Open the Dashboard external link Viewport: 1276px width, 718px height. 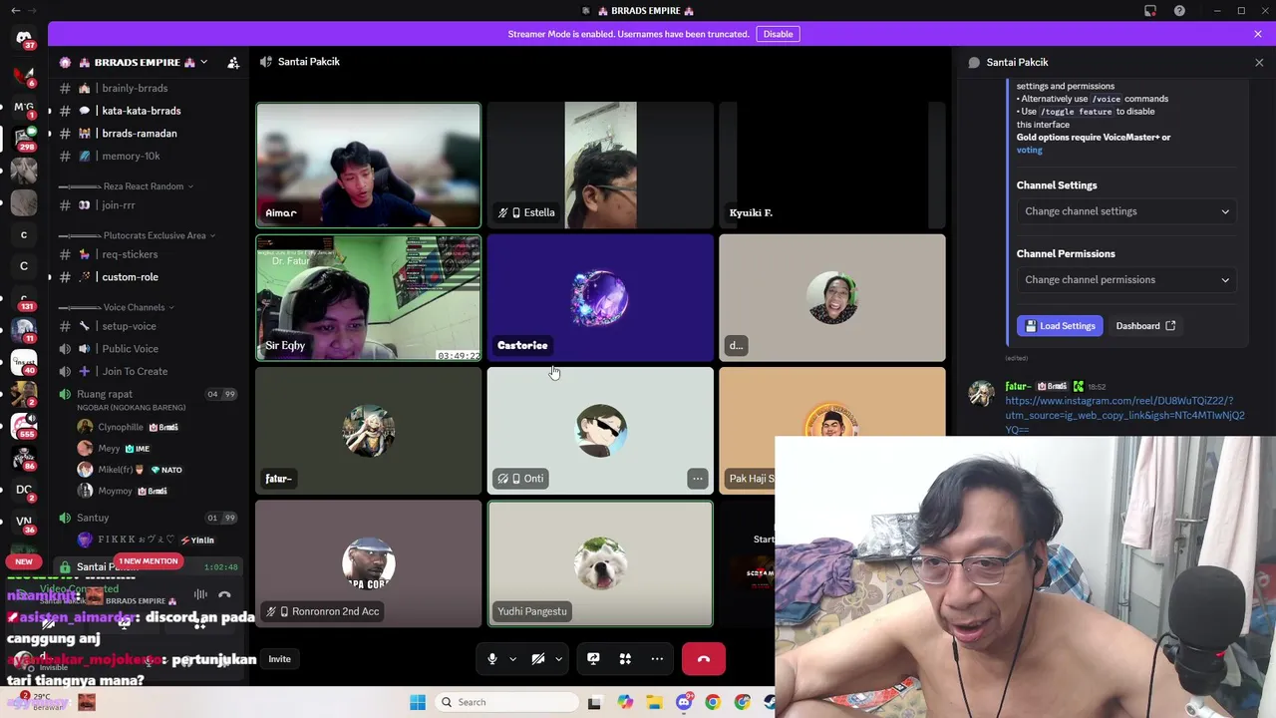pyautogui.click(x=1145, y=326)
